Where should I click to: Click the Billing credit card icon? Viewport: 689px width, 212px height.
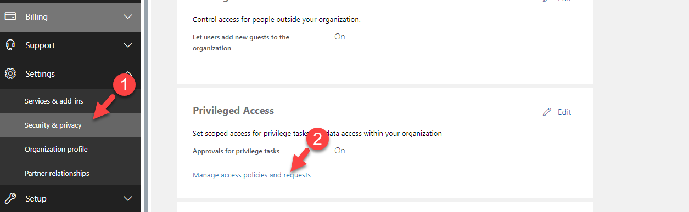point(10,16)
